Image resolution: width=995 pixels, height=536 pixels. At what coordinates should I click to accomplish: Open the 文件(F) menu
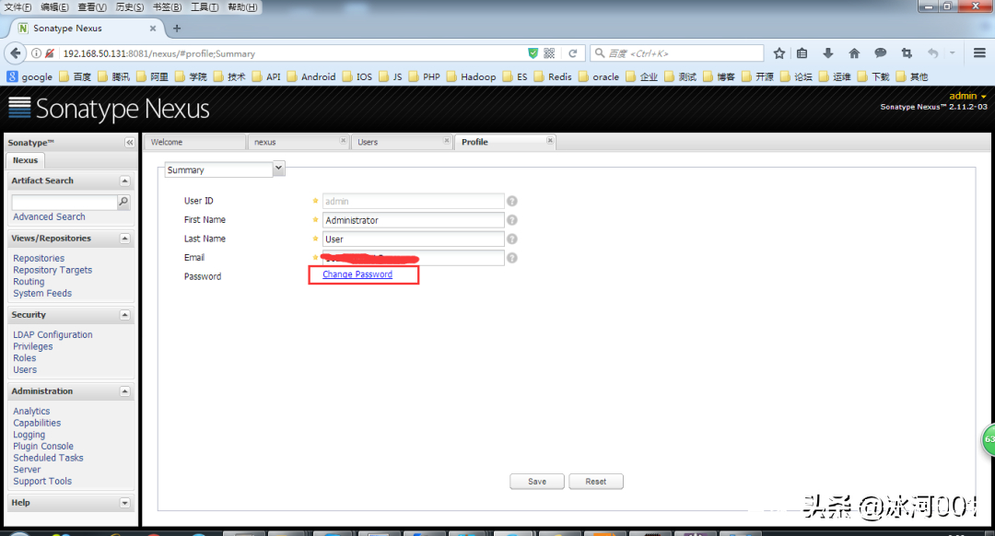point(18,7)
